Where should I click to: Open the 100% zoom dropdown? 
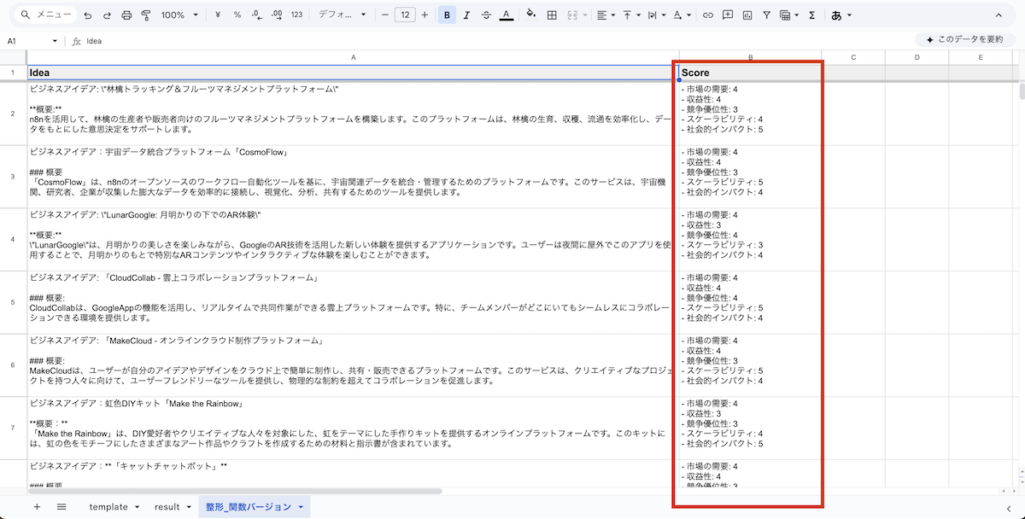click(179, 15)
